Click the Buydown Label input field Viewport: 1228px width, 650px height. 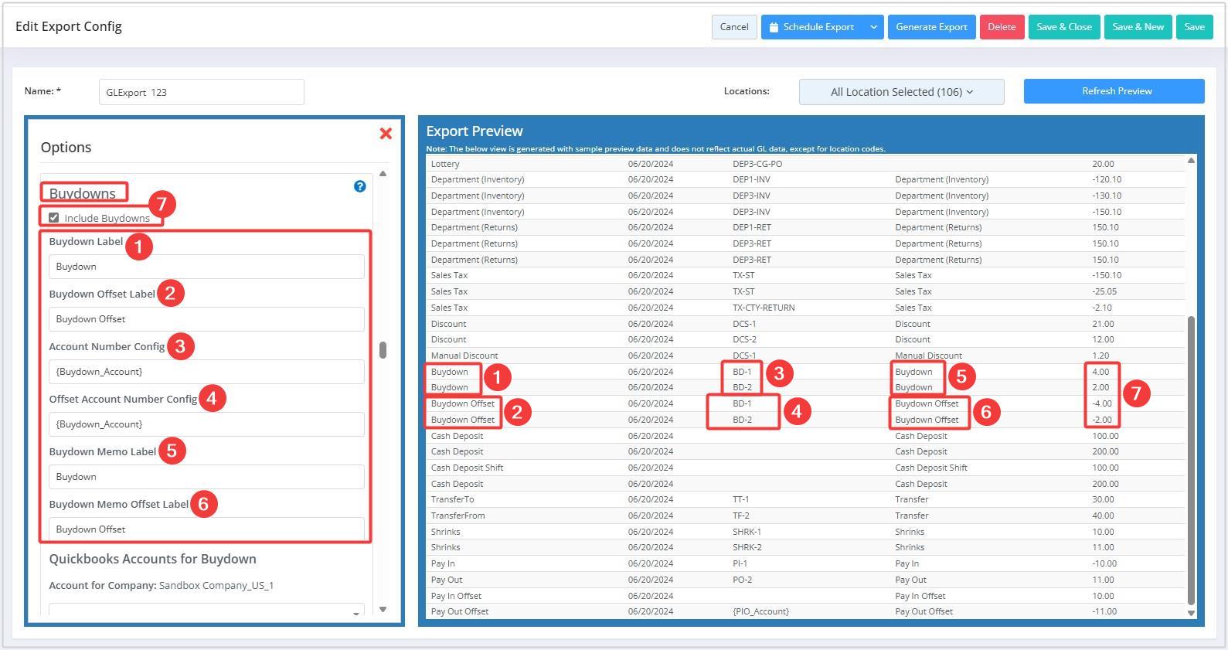[206, 267]
